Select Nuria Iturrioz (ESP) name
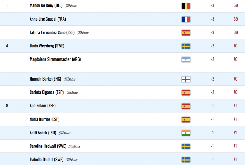 tap(45, 119)
